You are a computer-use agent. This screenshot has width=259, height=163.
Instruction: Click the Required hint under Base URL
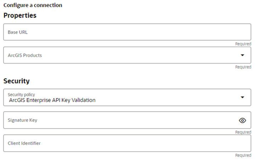point(243,44)
